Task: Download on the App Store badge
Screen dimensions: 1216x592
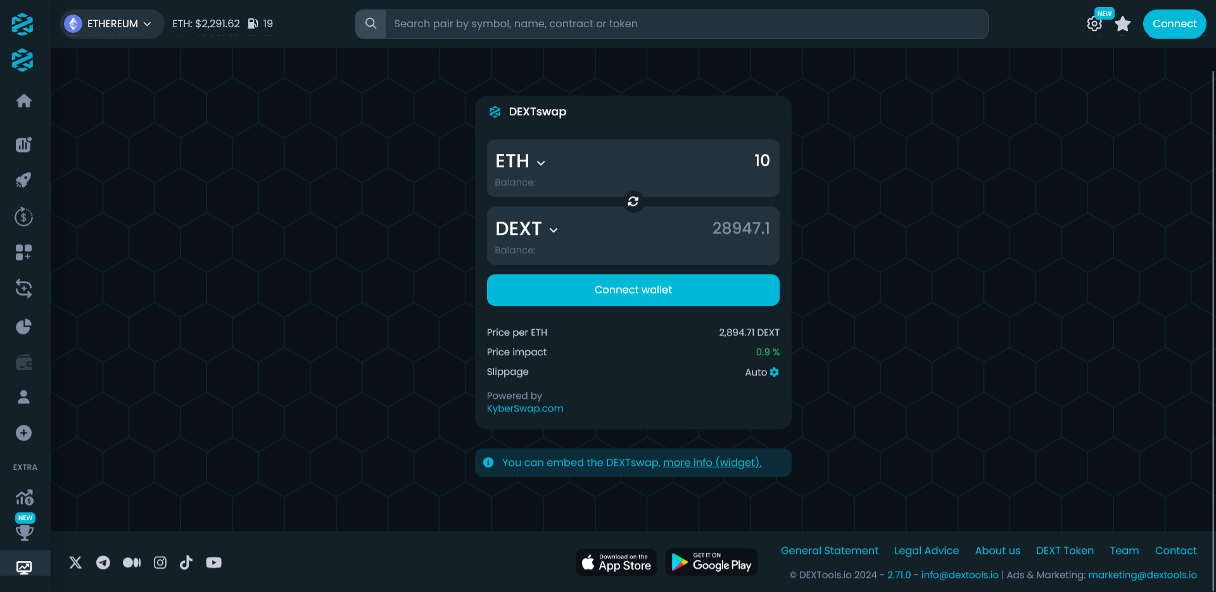Action: pyautogui.click(x=616, y=562)
